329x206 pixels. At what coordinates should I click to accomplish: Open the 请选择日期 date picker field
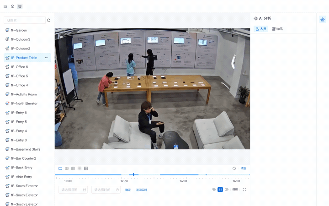[73, 190]
